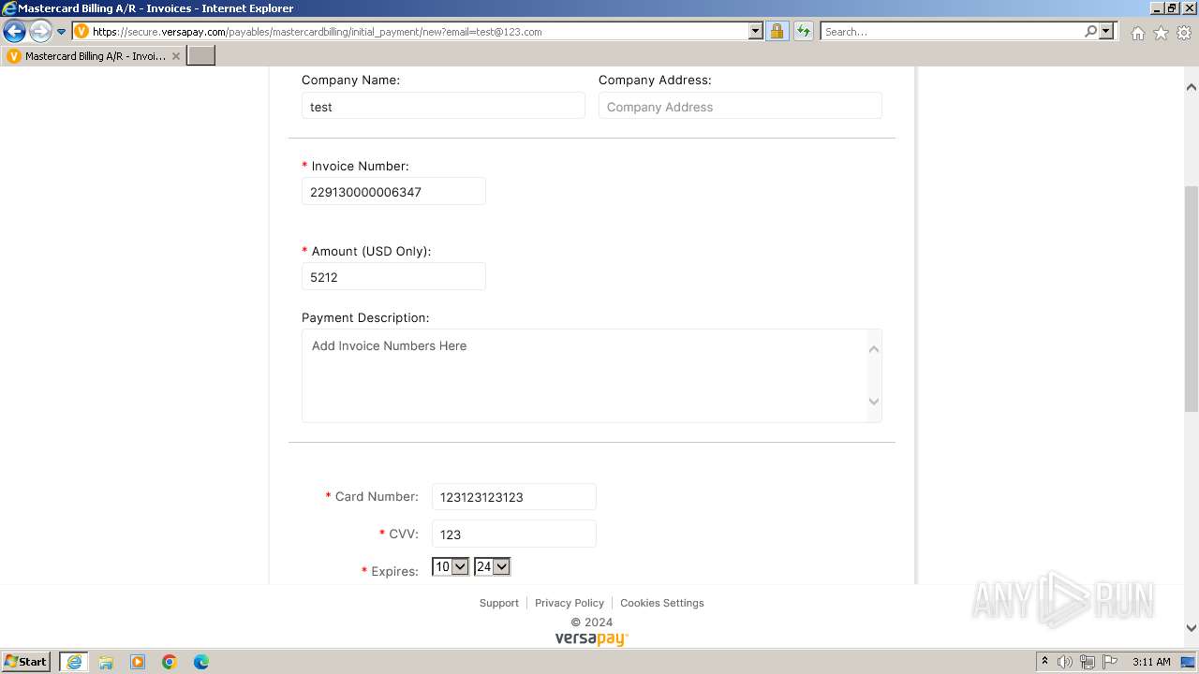Expand the address bar URL dropdown
The width and height of the screenshot is (1199, 674).
coord(756,32)
